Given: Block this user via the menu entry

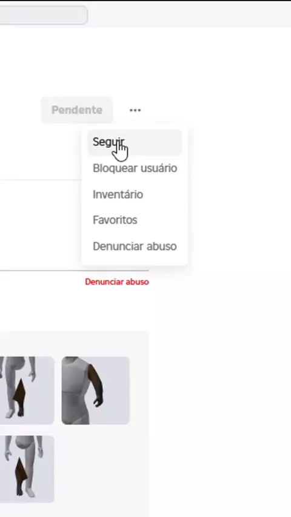Looking at the screenshot, I should tap(135, 168).
